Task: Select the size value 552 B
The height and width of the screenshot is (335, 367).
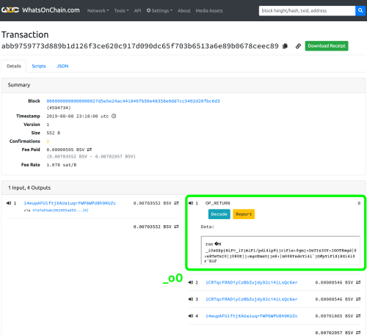Action: pos(54,133)
